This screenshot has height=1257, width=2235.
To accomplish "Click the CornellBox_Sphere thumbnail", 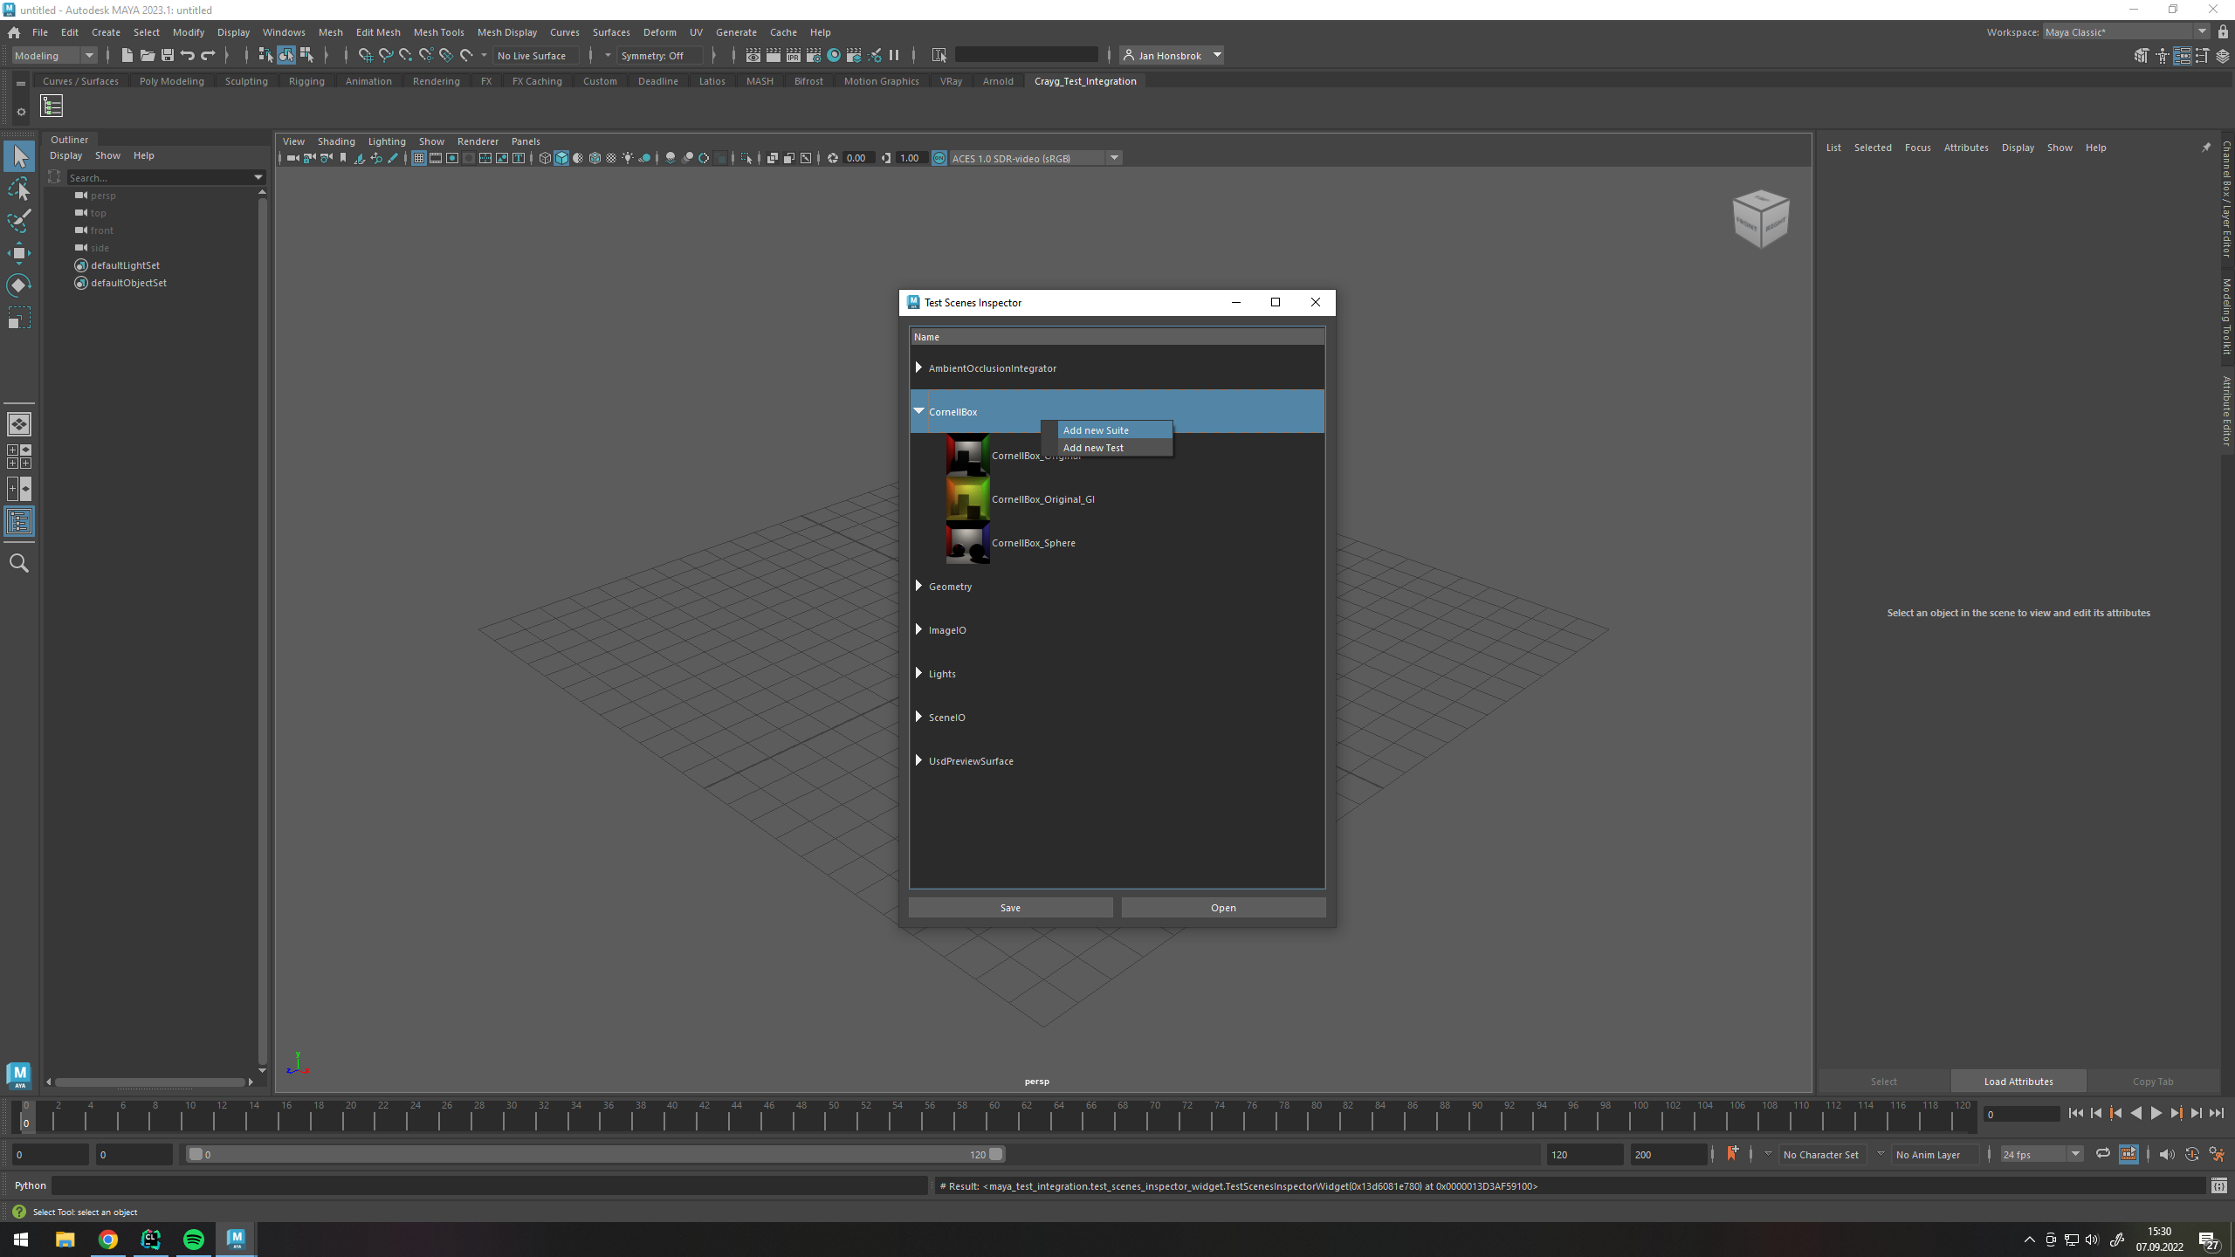I will 967,542.
